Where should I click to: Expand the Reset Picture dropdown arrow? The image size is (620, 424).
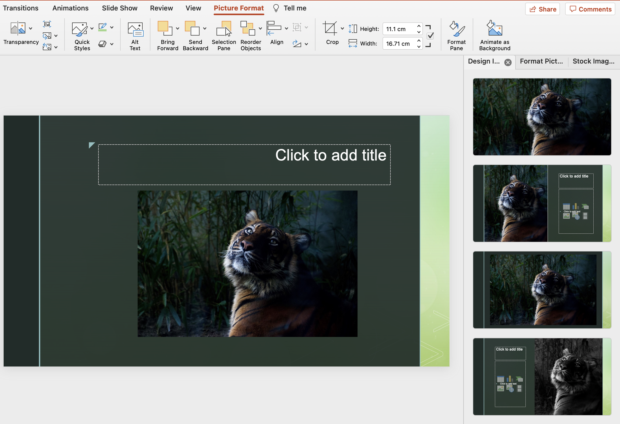tap(56, 47)
